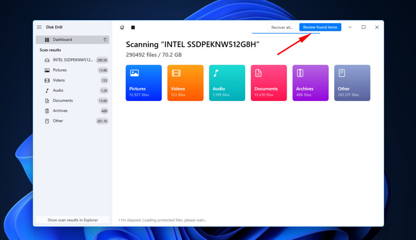The image size is (416, 240).
Task: Open the blue Pictures tile
Action: coord(143,83)
